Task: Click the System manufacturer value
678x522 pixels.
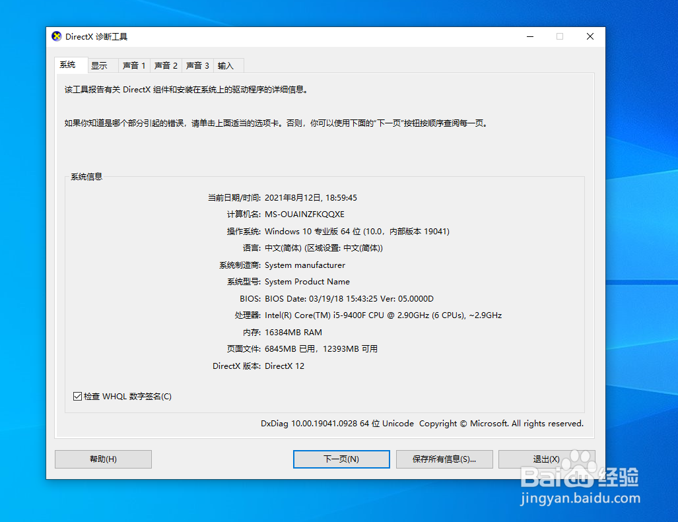Action: click(305, 265)
